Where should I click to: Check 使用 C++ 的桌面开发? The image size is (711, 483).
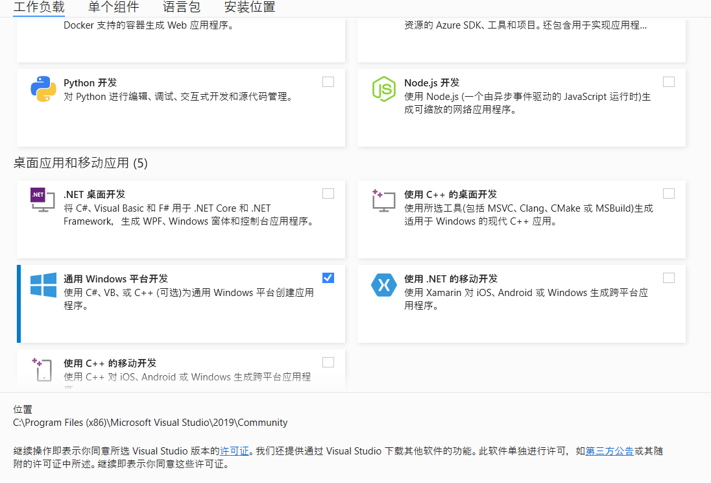click(x=669, y=193)
